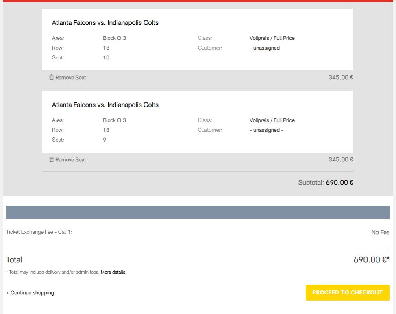
Task: Click the Seat value 9
Action: point(104,140)
